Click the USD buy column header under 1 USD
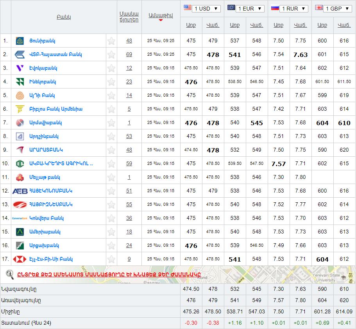The image size is (356, 329). 191,25
